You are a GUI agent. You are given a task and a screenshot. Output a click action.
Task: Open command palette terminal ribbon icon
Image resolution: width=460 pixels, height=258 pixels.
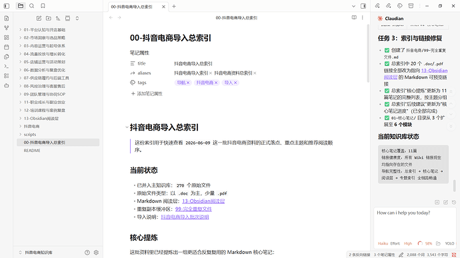7,67
